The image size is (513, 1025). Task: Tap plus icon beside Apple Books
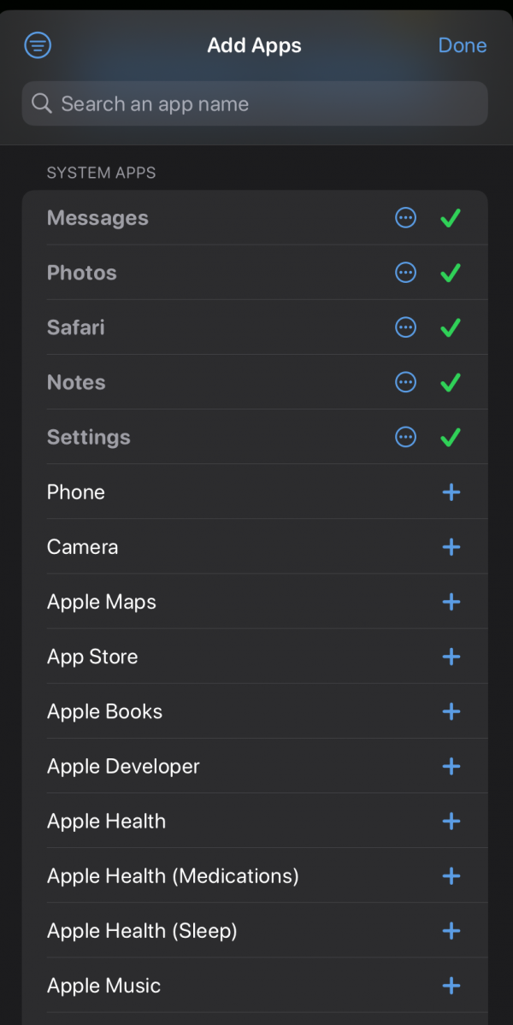coord(451,711)
